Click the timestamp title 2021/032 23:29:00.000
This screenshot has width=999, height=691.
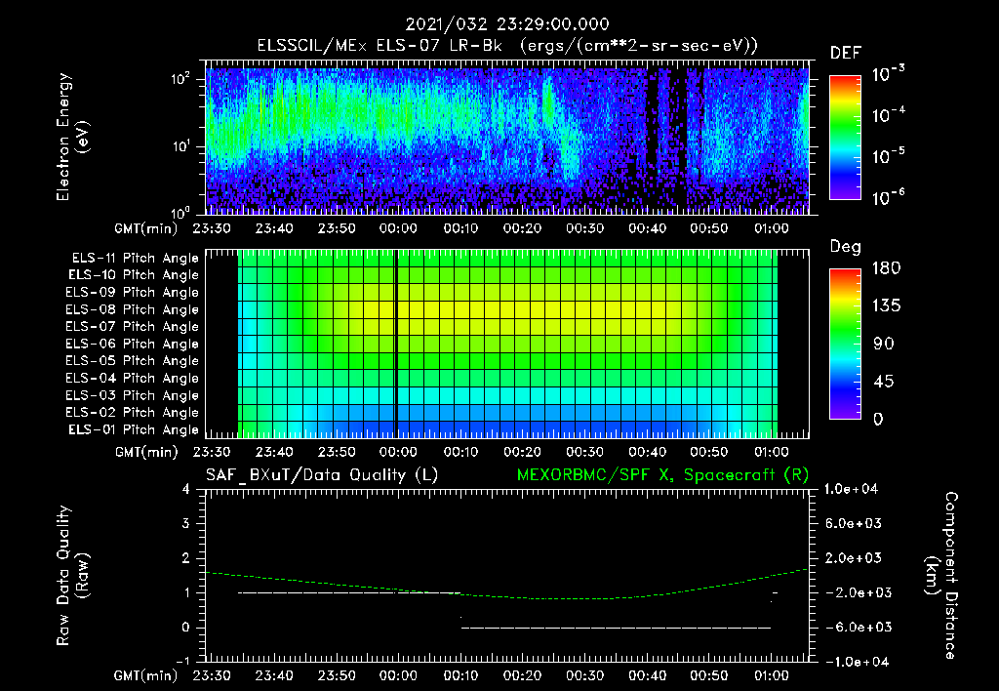[507, 24]
